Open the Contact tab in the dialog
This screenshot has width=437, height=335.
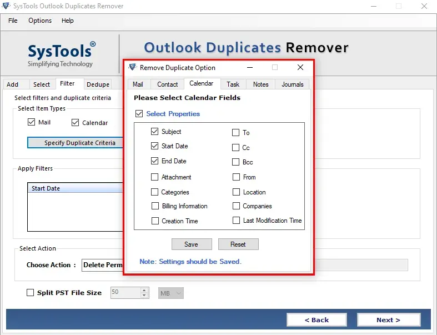pos(167,84)
